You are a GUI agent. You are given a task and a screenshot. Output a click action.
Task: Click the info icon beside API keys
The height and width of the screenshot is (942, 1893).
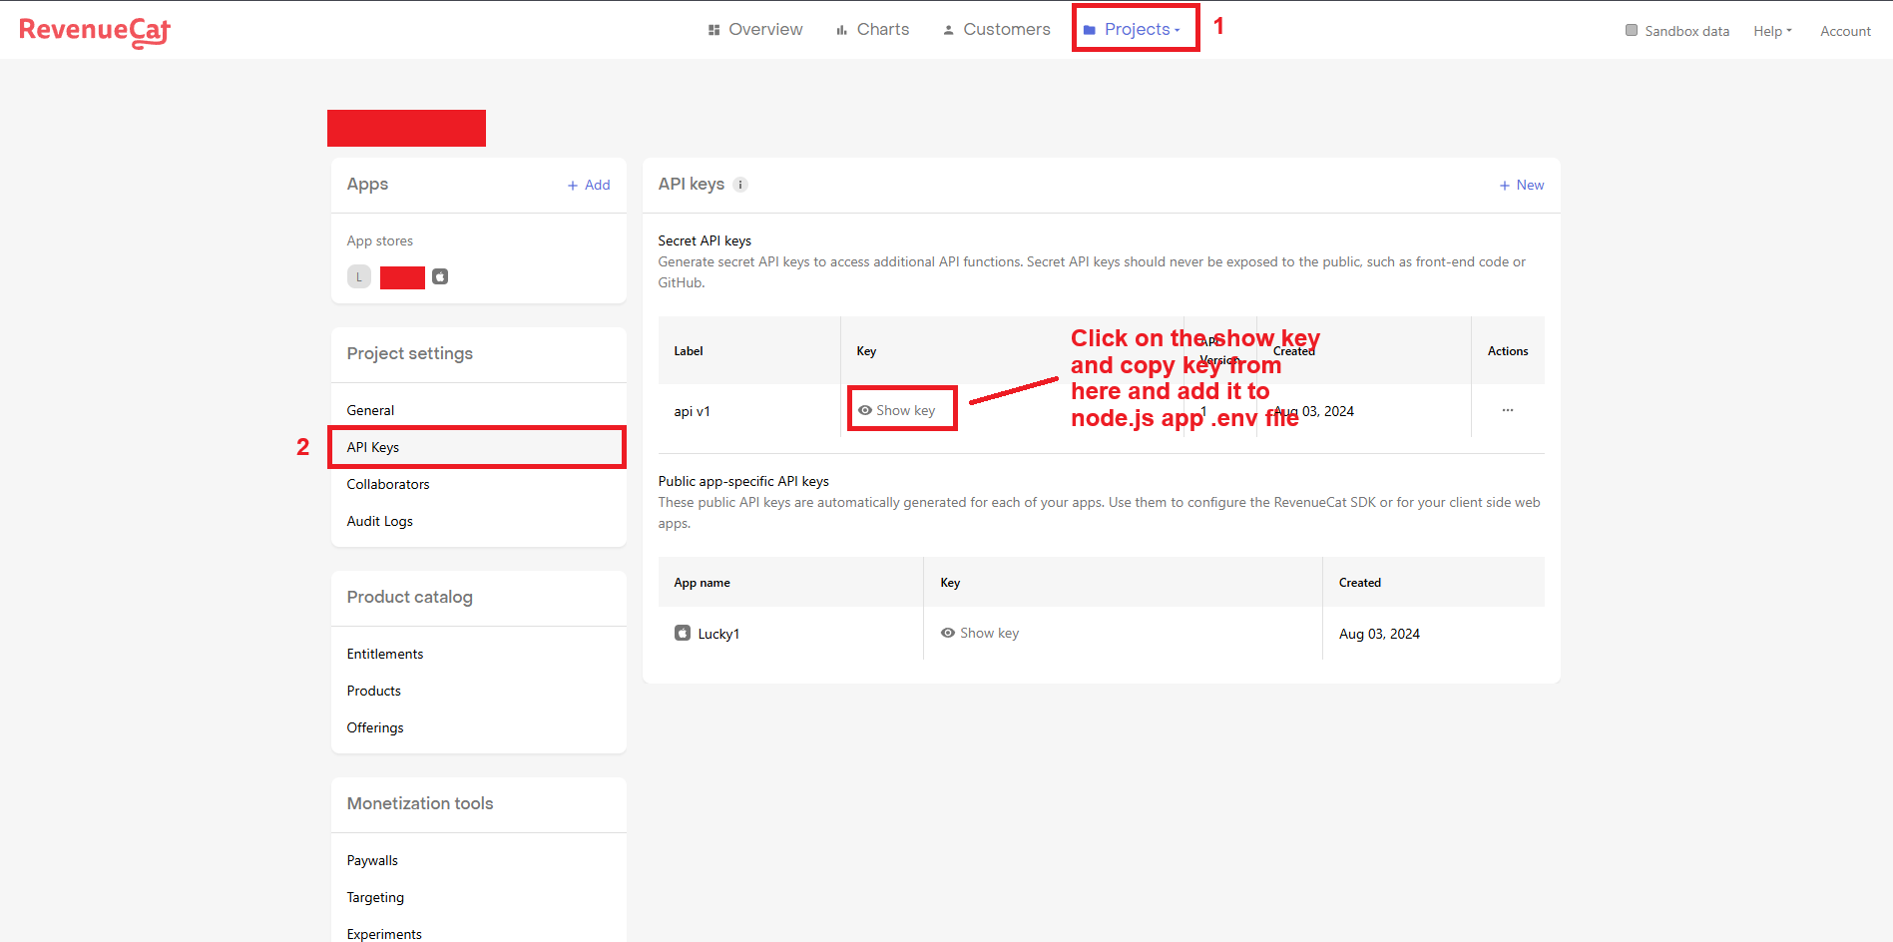click(x=740, y=185)
